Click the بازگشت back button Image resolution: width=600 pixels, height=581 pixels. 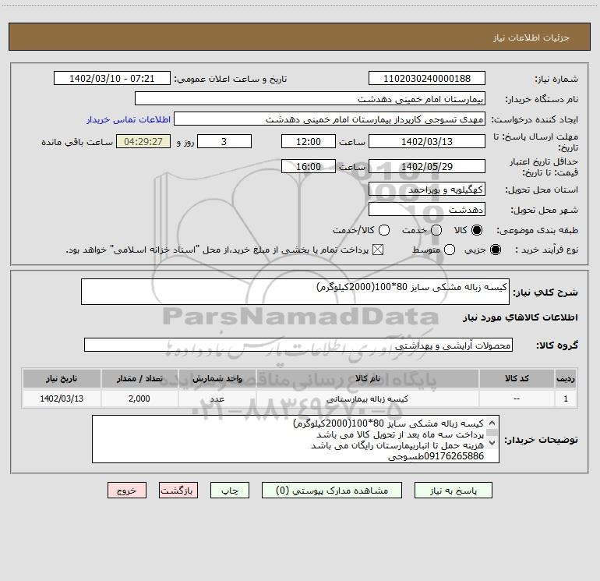[178, 491]
